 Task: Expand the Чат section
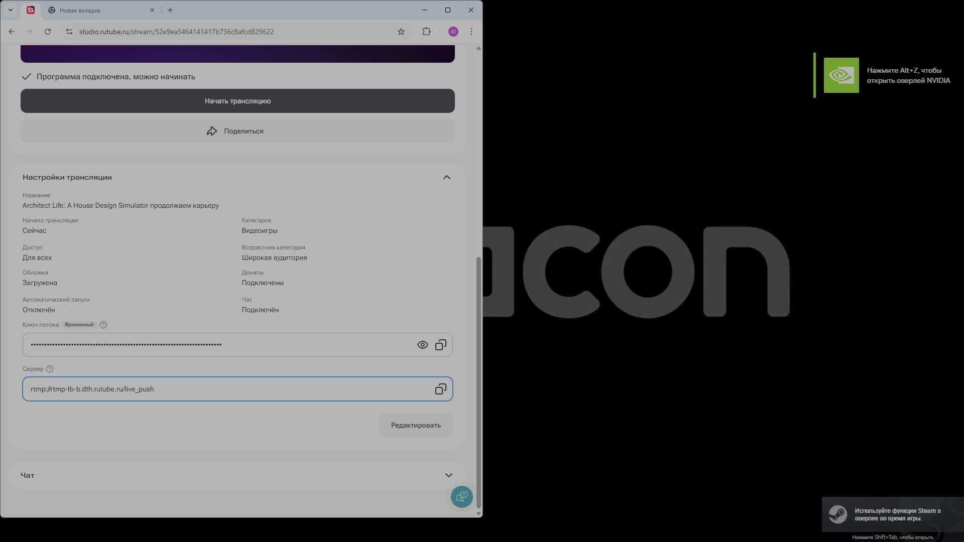point(448,475)
